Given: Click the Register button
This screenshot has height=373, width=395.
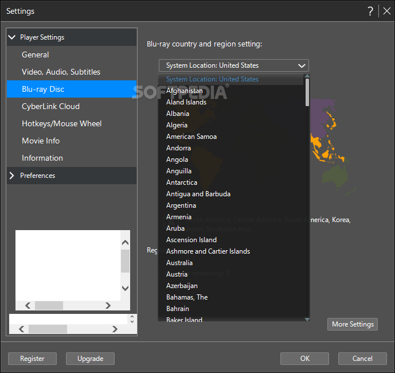Looking at the screenshot, I should coord(32,359).
